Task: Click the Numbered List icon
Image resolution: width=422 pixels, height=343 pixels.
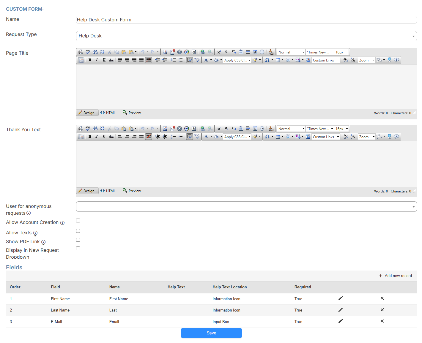Action: tap(174, 60)
